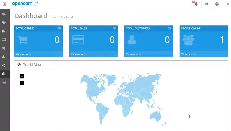This screenshot has width=231, height=131.
Task: Open Extensions via the puzzle icon
Action: click(x=4, y=31)
